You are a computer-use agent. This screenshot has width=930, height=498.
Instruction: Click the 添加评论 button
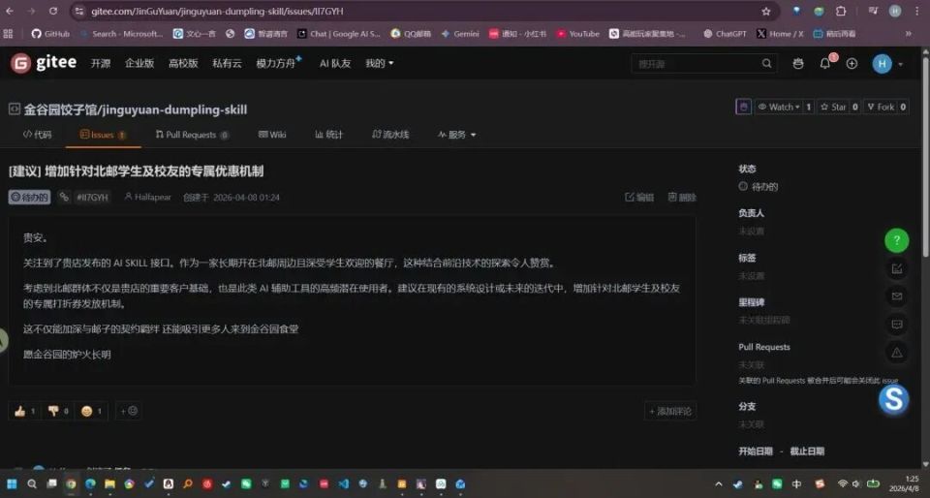(670, 411)
